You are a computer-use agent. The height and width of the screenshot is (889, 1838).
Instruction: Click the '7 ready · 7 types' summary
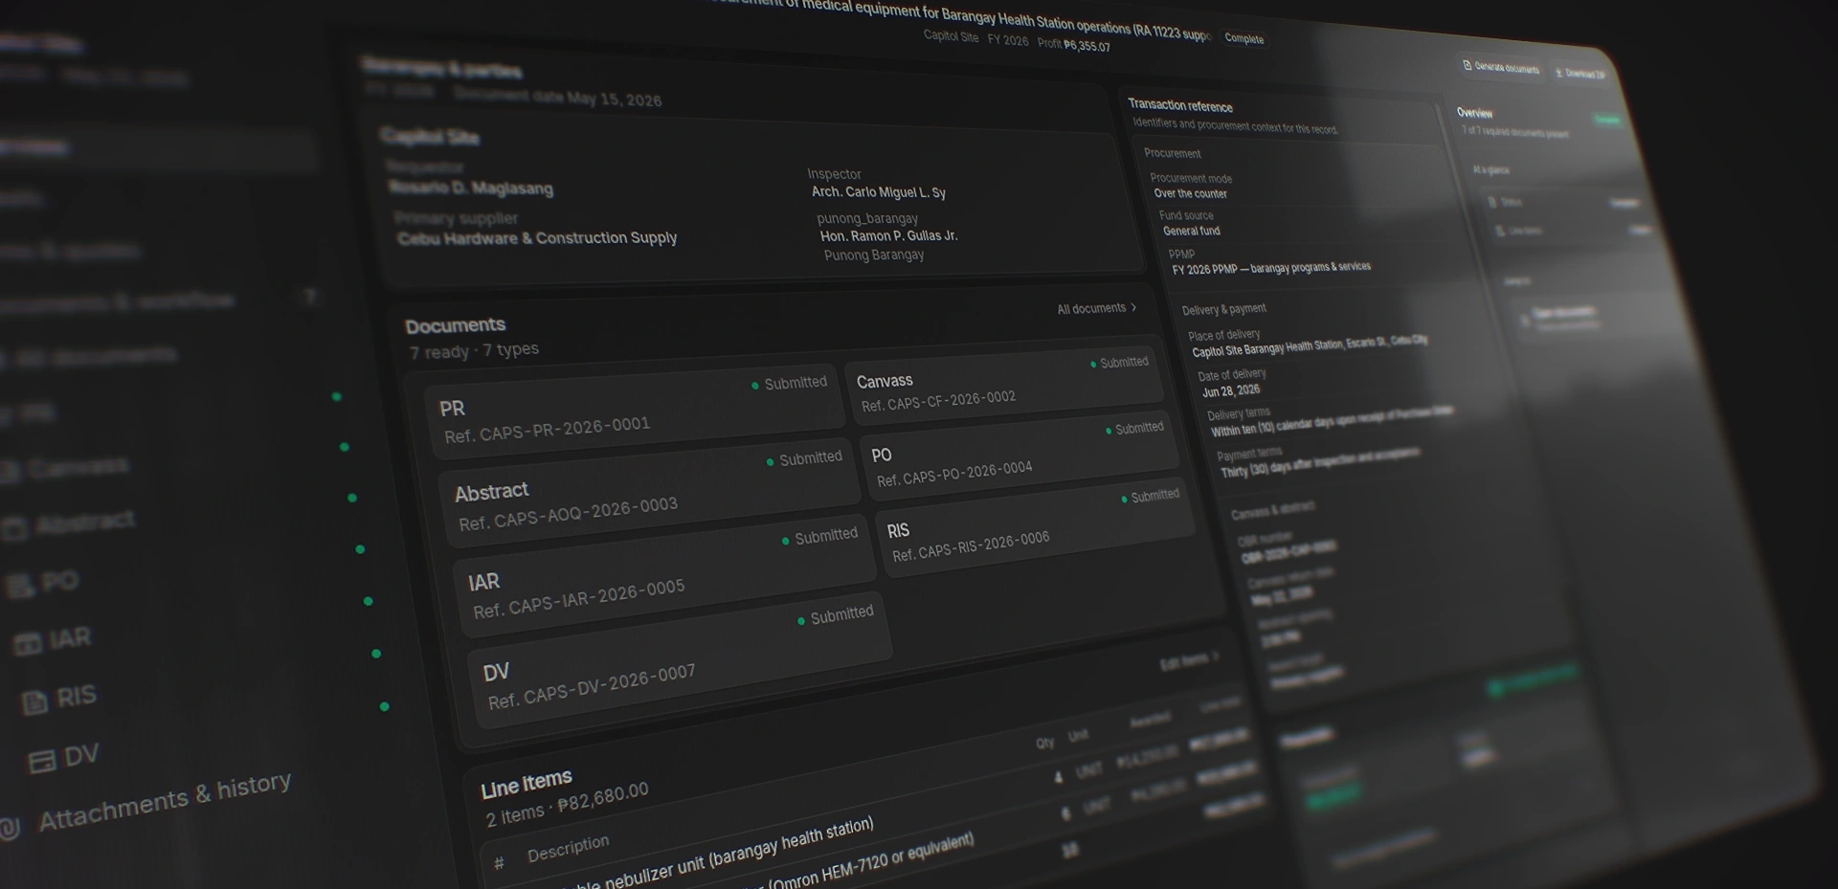point(475,351)
